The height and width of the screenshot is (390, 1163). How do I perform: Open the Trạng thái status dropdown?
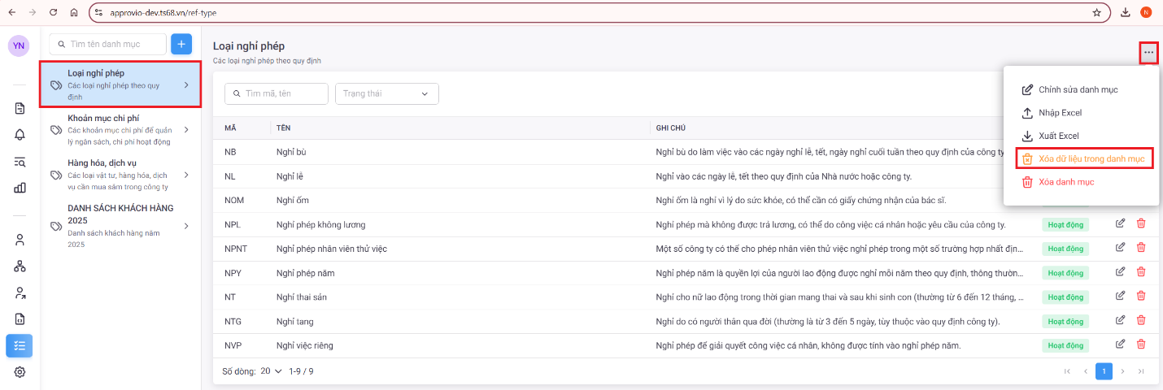[x=386, y=93]
